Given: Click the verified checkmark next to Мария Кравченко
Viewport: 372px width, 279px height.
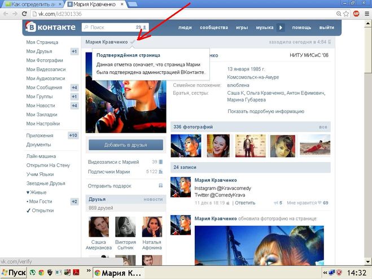Looking at the screenshot, I should [133, 42].
